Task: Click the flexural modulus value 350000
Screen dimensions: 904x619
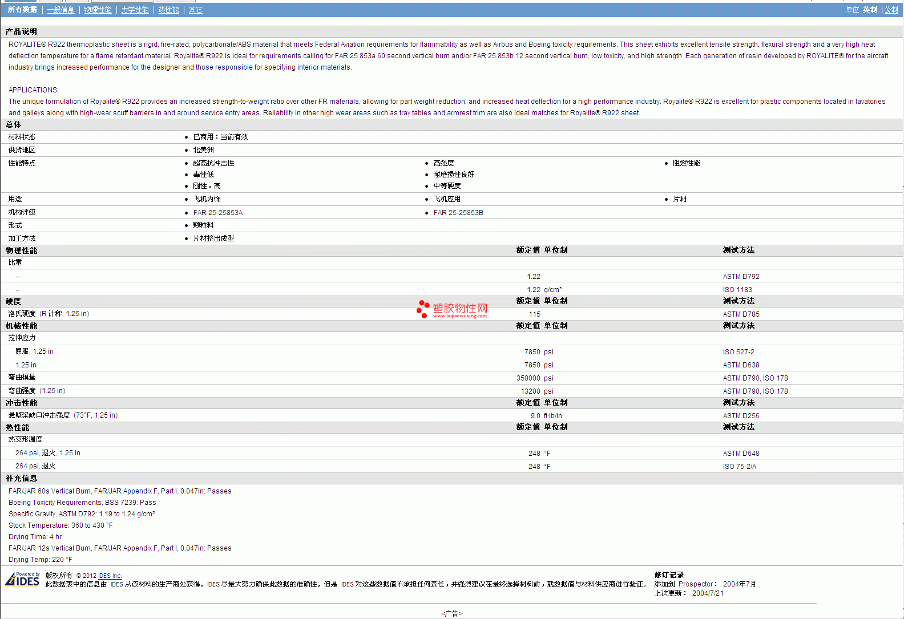Action: click(528, 378)
